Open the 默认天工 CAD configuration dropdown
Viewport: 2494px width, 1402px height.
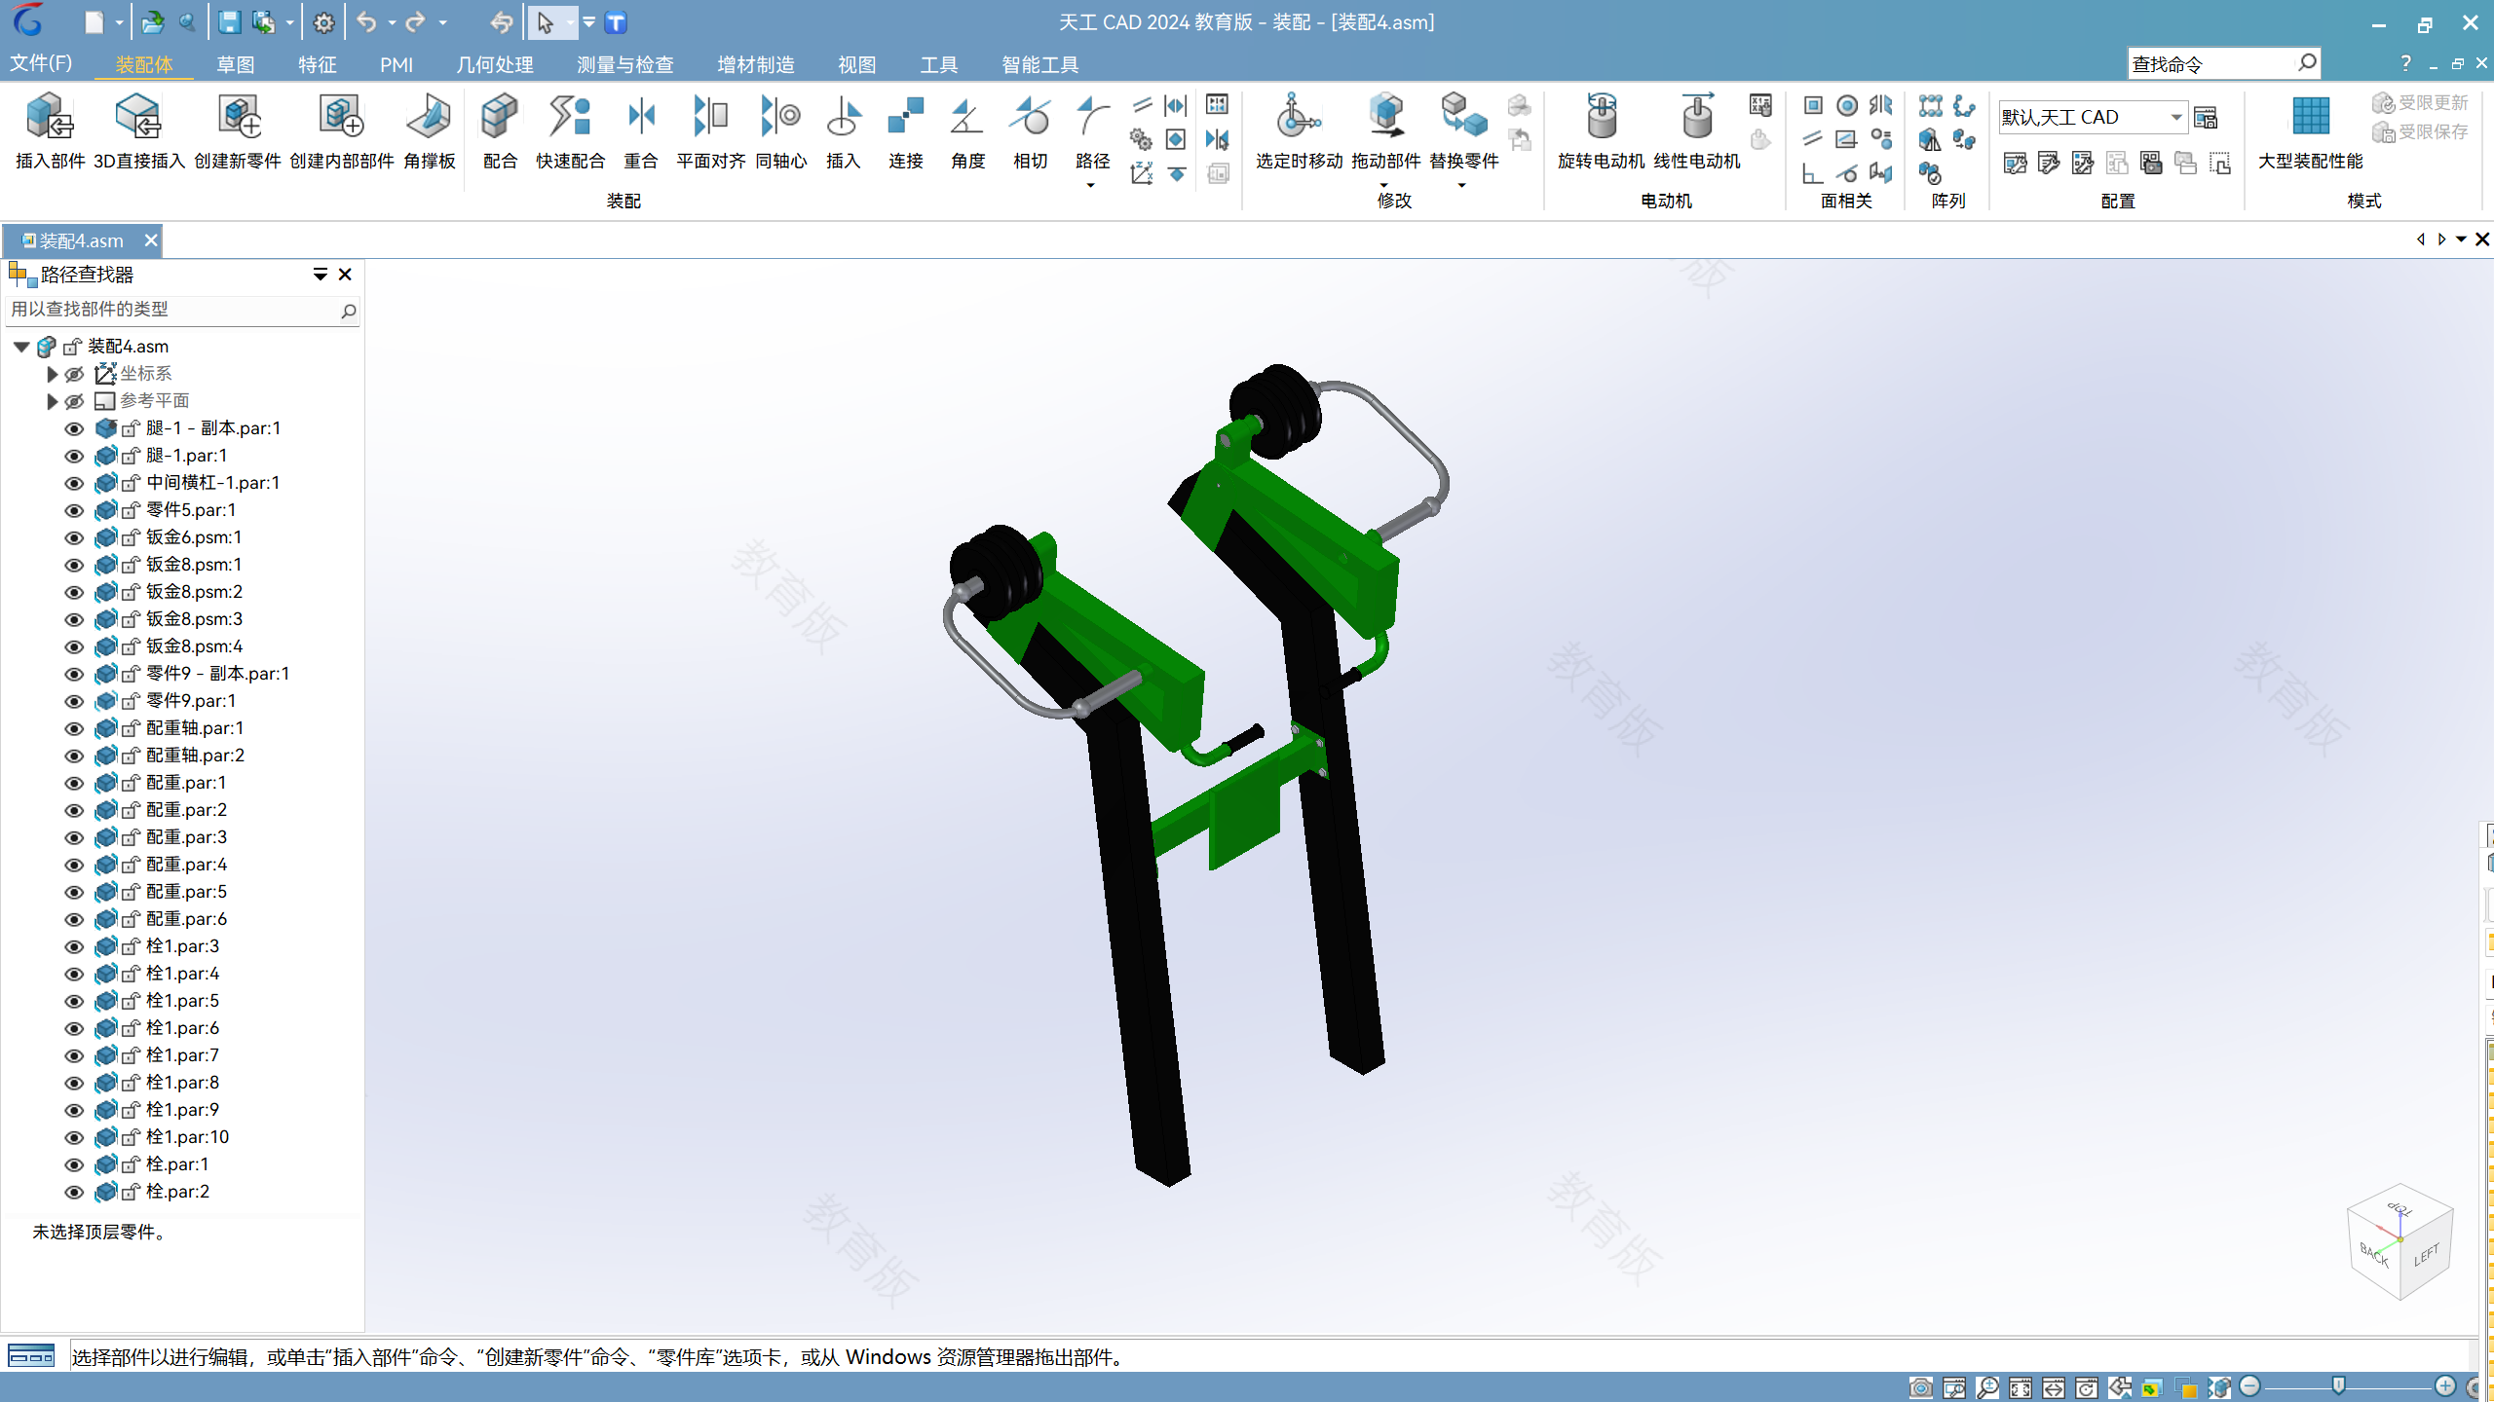[x=2175, y=117]
